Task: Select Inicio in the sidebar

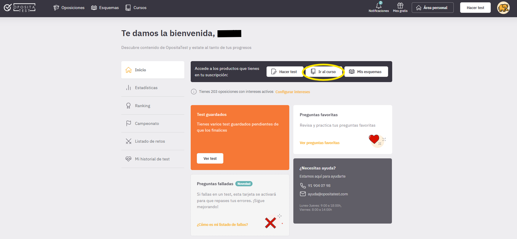Action: pos(153,70)
